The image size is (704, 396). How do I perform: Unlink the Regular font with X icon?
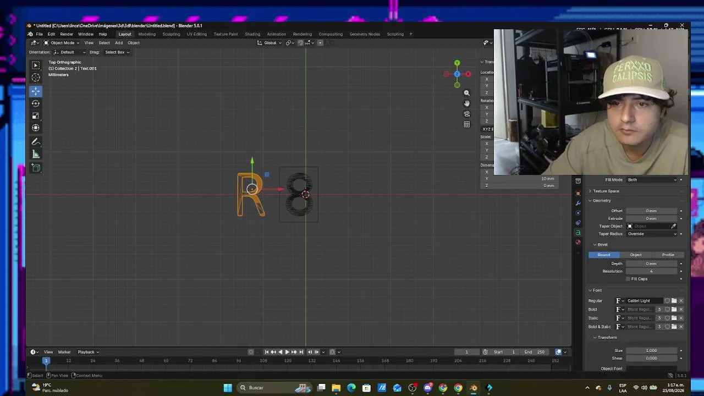coord(681,301)
